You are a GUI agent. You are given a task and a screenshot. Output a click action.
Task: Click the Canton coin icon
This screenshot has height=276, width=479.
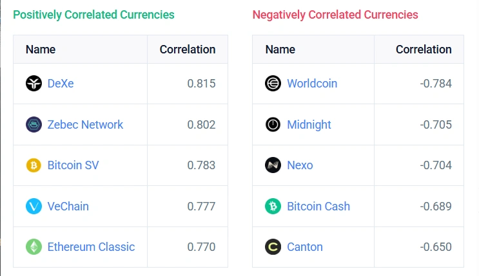tap(273, 247)
